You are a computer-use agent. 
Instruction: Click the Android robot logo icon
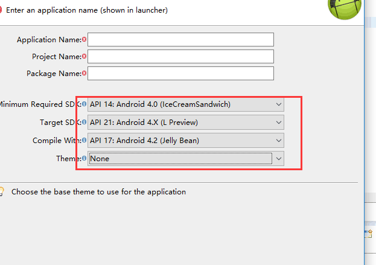(345, 9)
